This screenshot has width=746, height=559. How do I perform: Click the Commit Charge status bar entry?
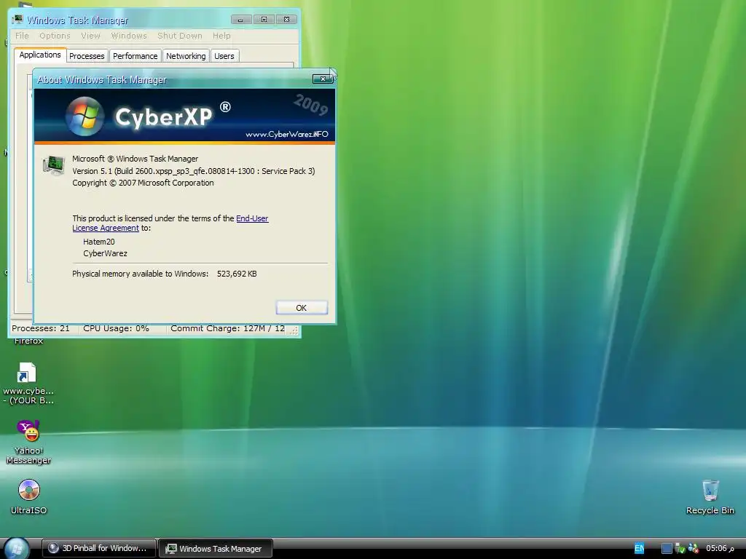pos(227,328)
